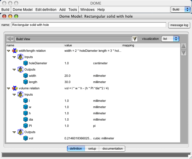Click Outputs filter icon under width/length relation
Image resolution: width=192 pixels, height=159 pixels.
click(x=20, y=69)
